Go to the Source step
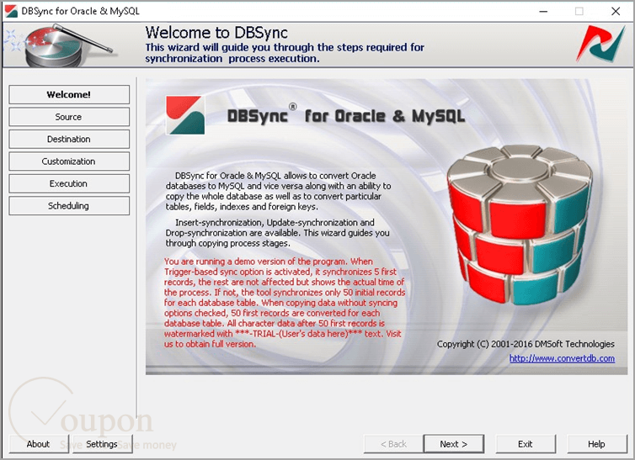635x460 pixels. coord(69,117)
